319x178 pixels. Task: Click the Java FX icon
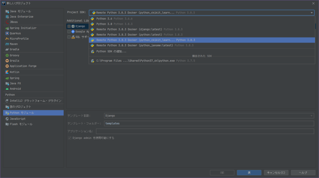tap(7, 83)
